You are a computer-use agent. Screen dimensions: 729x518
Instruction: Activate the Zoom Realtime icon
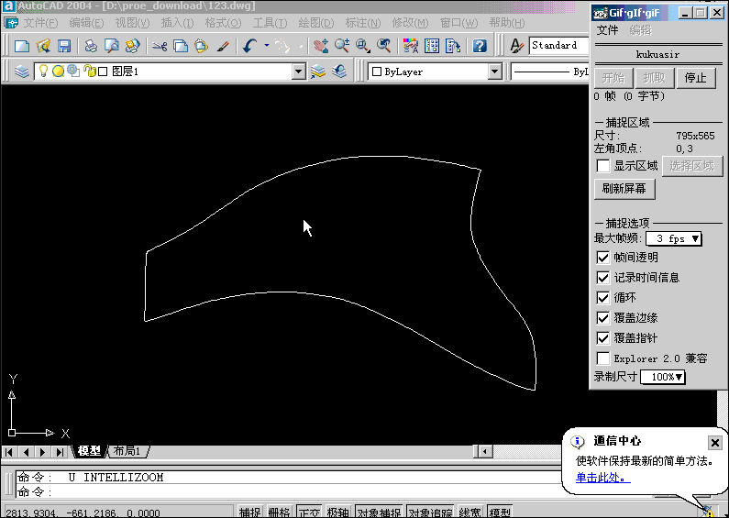pyautogui.click(x=342, y=46)
